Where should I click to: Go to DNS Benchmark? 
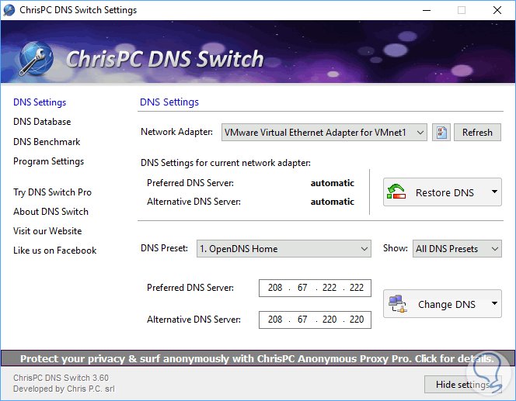click(x=47, y=141)
